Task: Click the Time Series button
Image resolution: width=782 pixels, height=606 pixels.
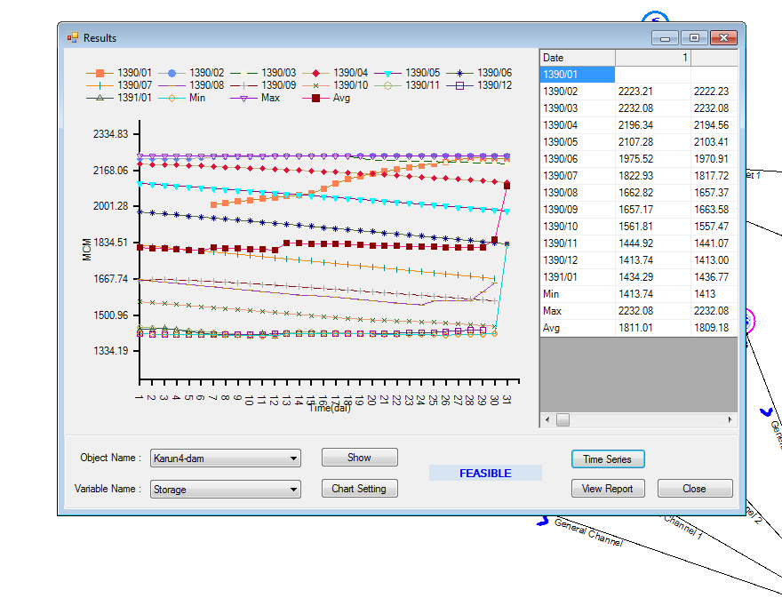Action: pos(607,459)
